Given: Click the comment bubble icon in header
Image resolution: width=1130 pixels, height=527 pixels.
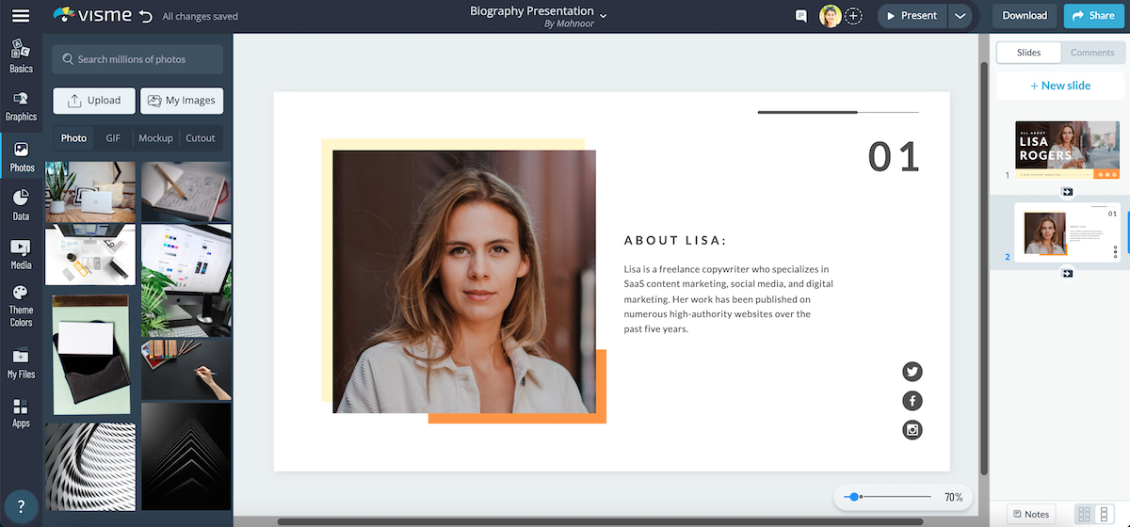Looking at the screenshot, I should pos(801,16).
